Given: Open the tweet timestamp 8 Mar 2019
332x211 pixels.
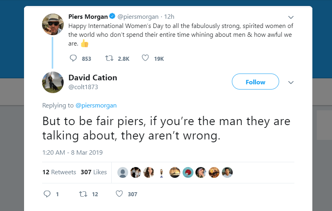Looking at the screenshot, I should (x=72, y=152).
